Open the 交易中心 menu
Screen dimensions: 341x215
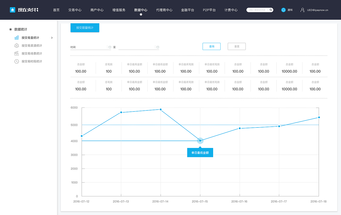click(75, 10)
